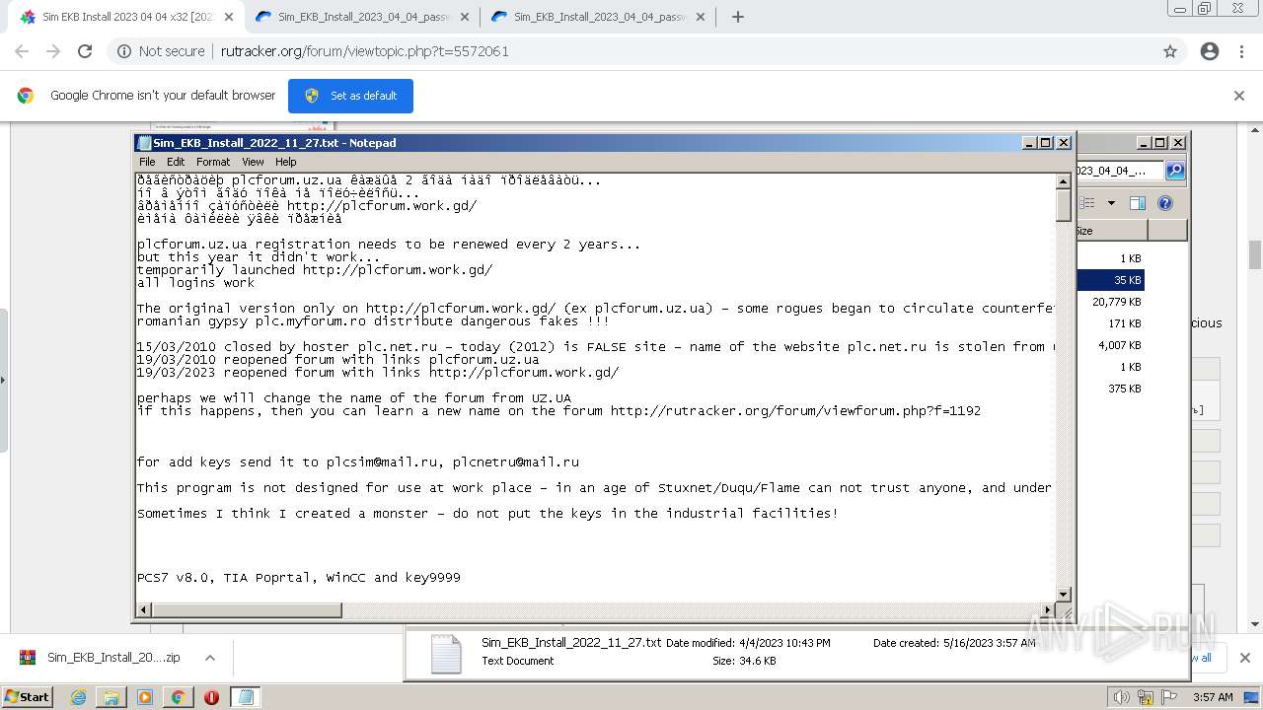
Task: Click the Notepad horizontal scrollbar thumb
Action: (x=247, y=610)
